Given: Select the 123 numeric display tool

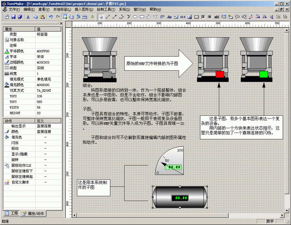Looking at the screenshot, I should 183,17.
